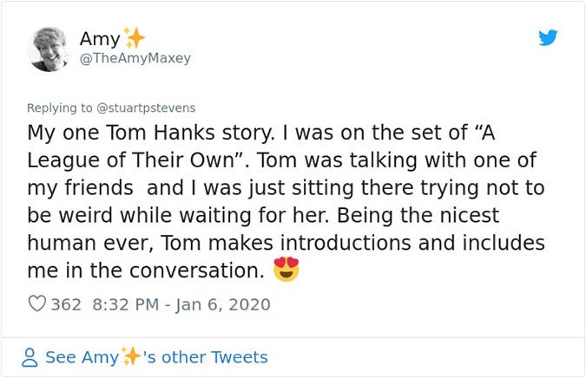This screenshot has height=378, width=586.
Task: Click the 362 likes count
Action: 66,304
